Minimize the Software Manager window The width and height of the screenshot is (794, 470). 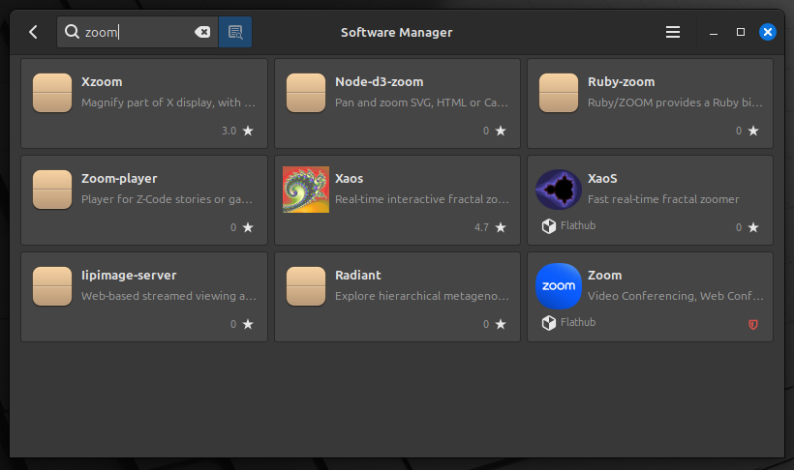(714, 32)
